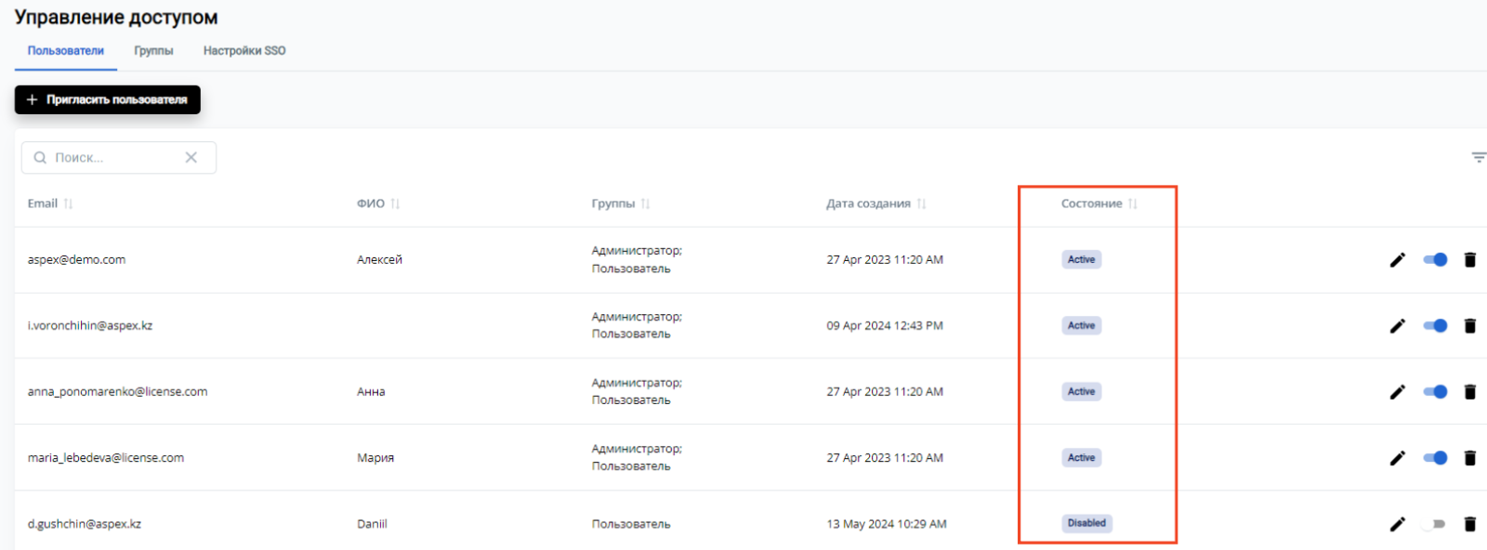Edit user d.gushchin@aspex.kz with pencil icon
This screenshot has width=1487, height=550.
[x=1397, y=524]
